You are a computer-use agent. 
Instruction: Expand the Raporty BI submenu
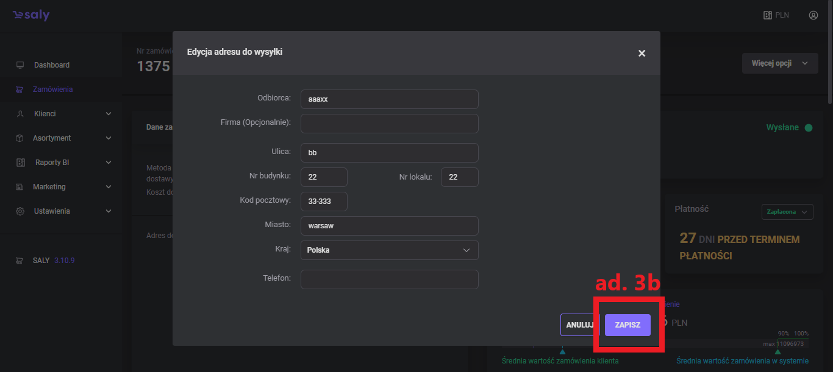click(109, 163)
